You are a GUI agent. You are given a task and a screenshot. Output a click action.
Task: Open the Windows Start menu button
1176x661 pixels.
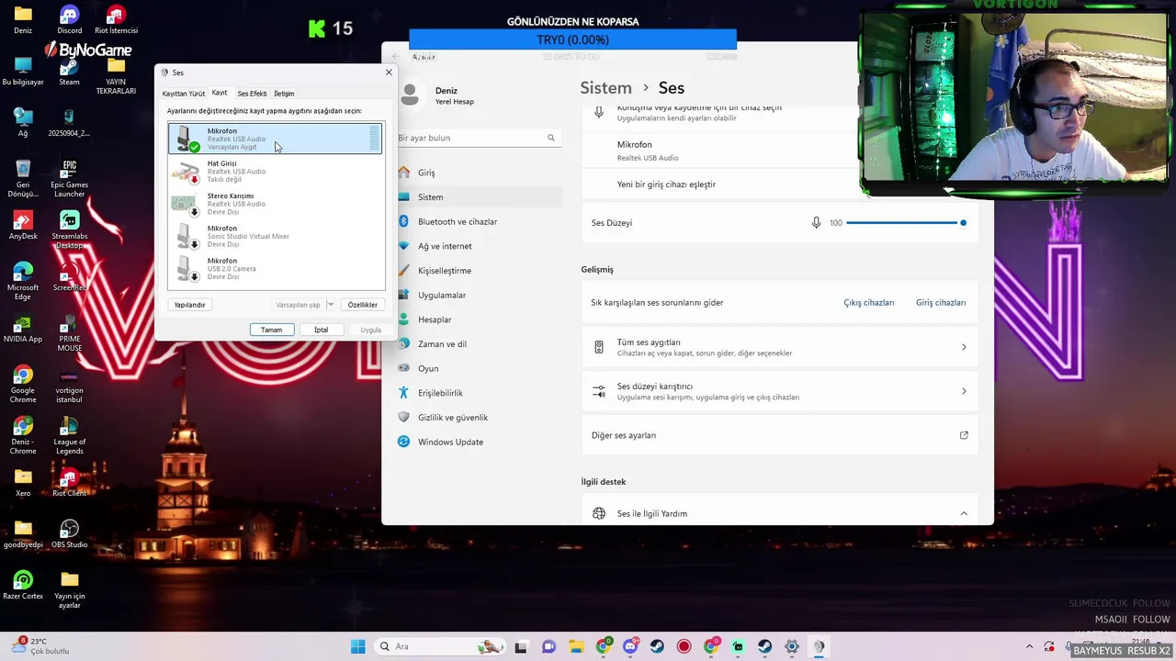[357, 646]
